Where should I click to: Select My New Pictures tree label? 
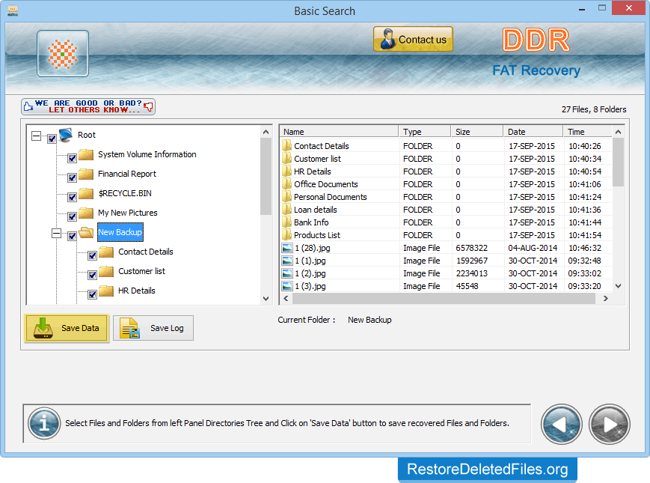point(128,213)
